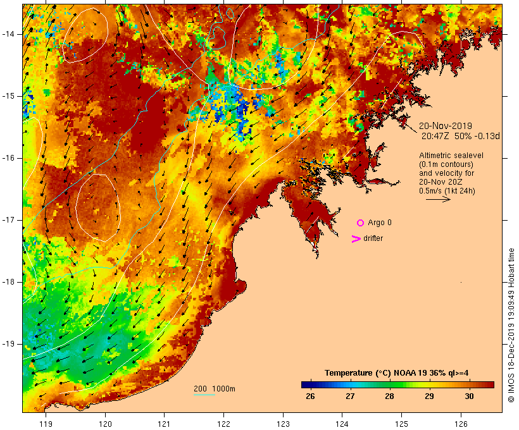The image size is (519, 430).
Task: Click the latitude label -18
Action: coord(8,282)
